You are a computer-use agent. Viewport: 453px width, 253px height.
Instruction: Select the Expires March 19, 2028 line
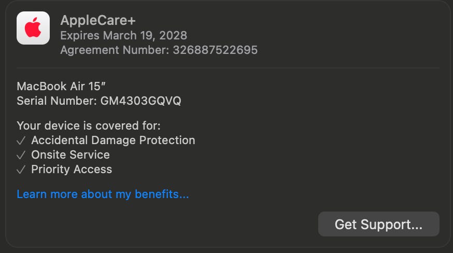point(123,36)
